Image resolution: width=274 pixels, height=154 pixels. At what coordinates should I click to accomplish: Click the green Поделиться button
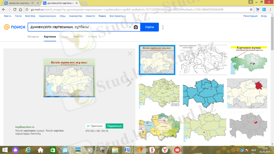tap(114, 126)
